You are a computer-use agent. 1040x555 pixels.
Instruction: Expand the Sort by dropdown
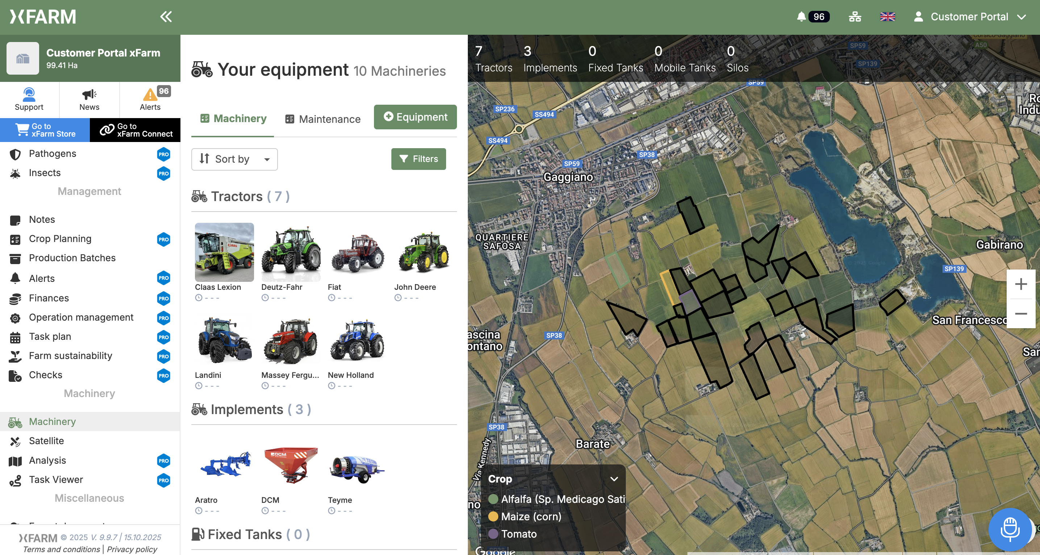point(234,159)
